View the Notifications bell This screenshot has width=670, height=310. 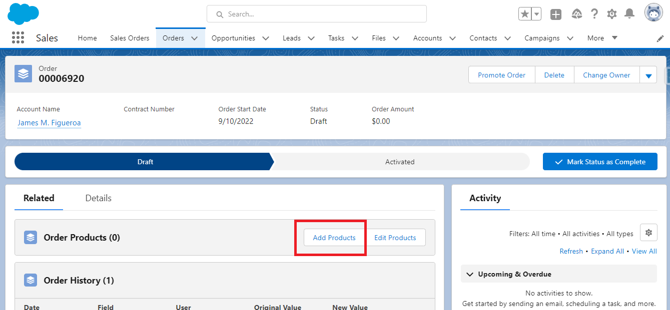630,14
